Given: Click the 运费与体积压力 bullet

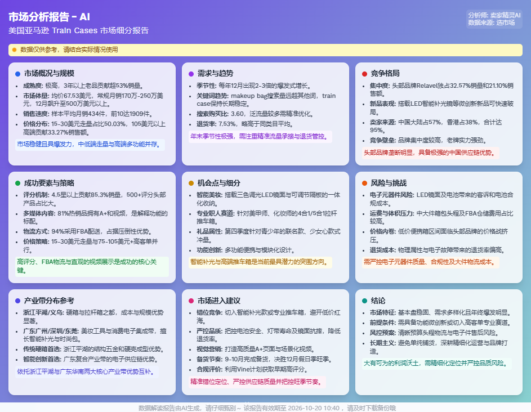Looking at the screenshot, I should 441,217.
